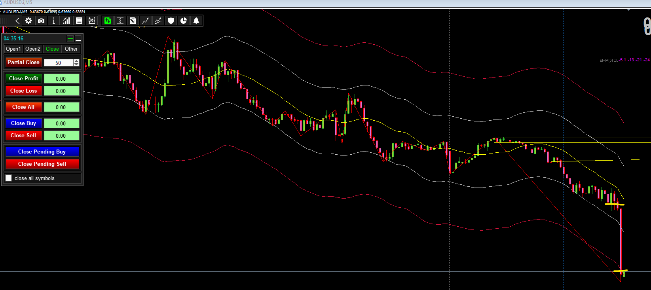Open the list panel icon
This screenshot has height=290, width=651.
(79, 21)
